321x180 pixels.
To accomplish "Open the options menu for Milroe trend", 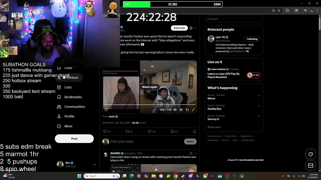I will click(259, 95).
